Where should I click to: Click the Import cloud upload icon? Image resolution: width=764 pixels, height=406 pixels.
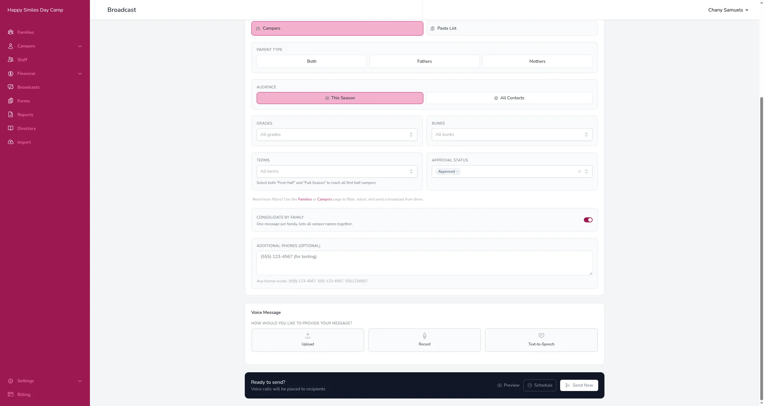pyautogui.click(x=11, y=142)
